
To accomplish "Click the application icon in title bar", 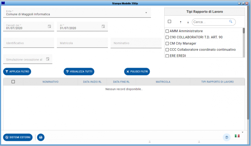I will 3,3.
